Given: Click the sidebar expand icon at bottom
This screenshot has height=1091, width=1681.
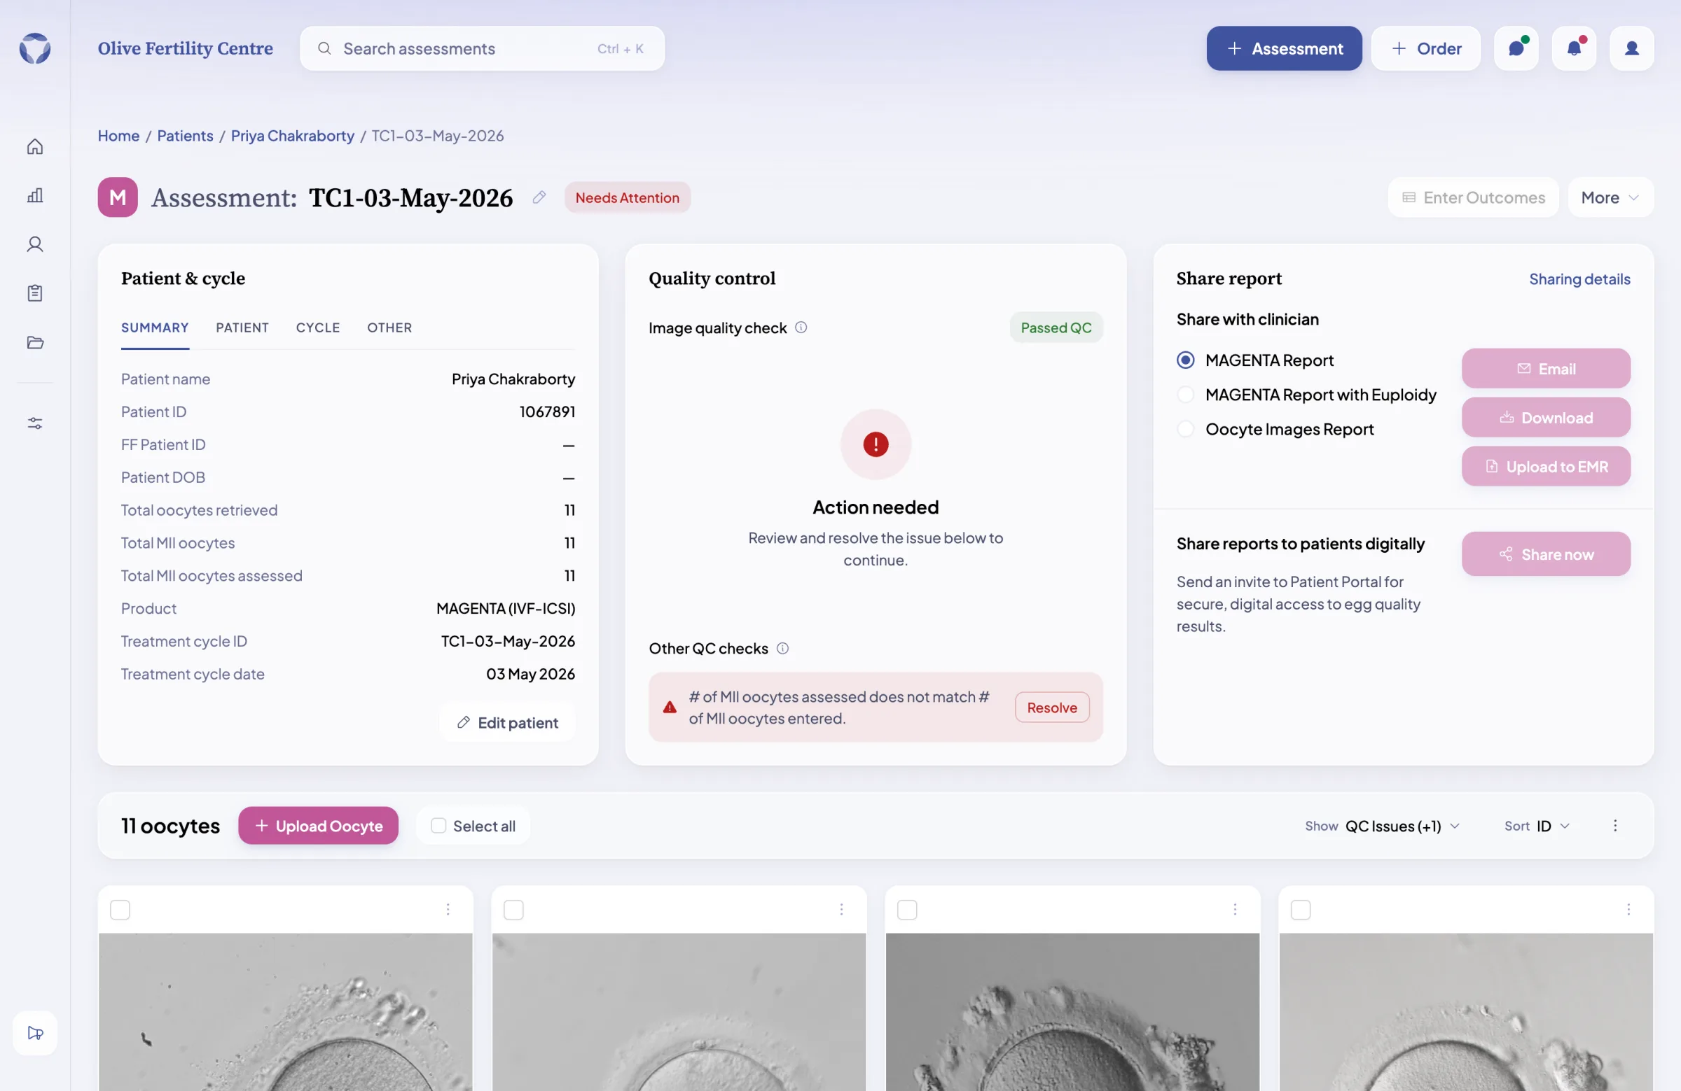Looking at the screenshot, I should point(34,1033).
